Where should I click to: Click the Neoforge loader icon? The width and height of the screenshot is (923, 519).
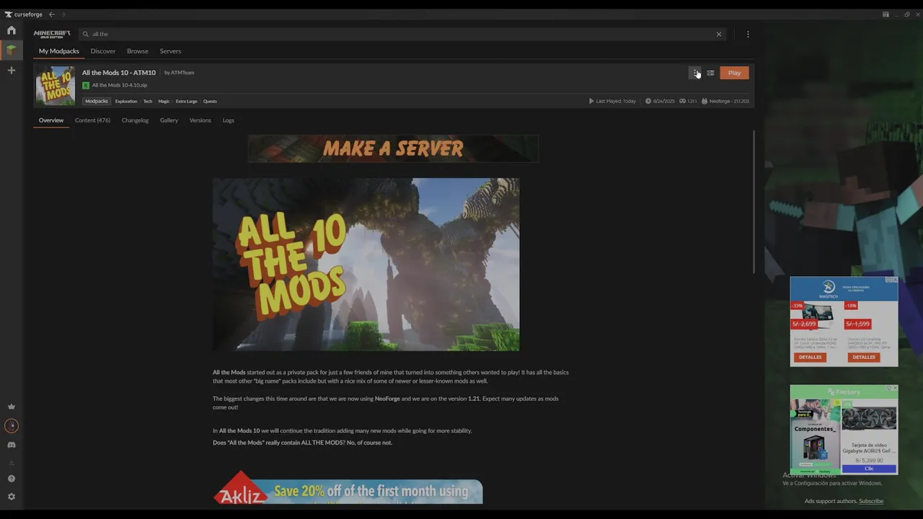(705, 102)
